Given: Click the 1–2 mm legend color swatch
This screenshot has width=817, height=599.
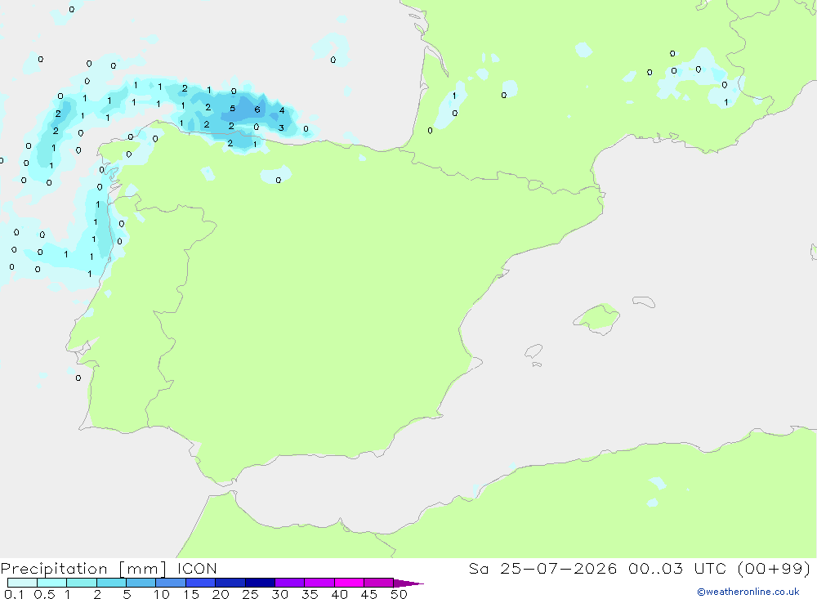Looking at the screenshot, I should 81,583.
